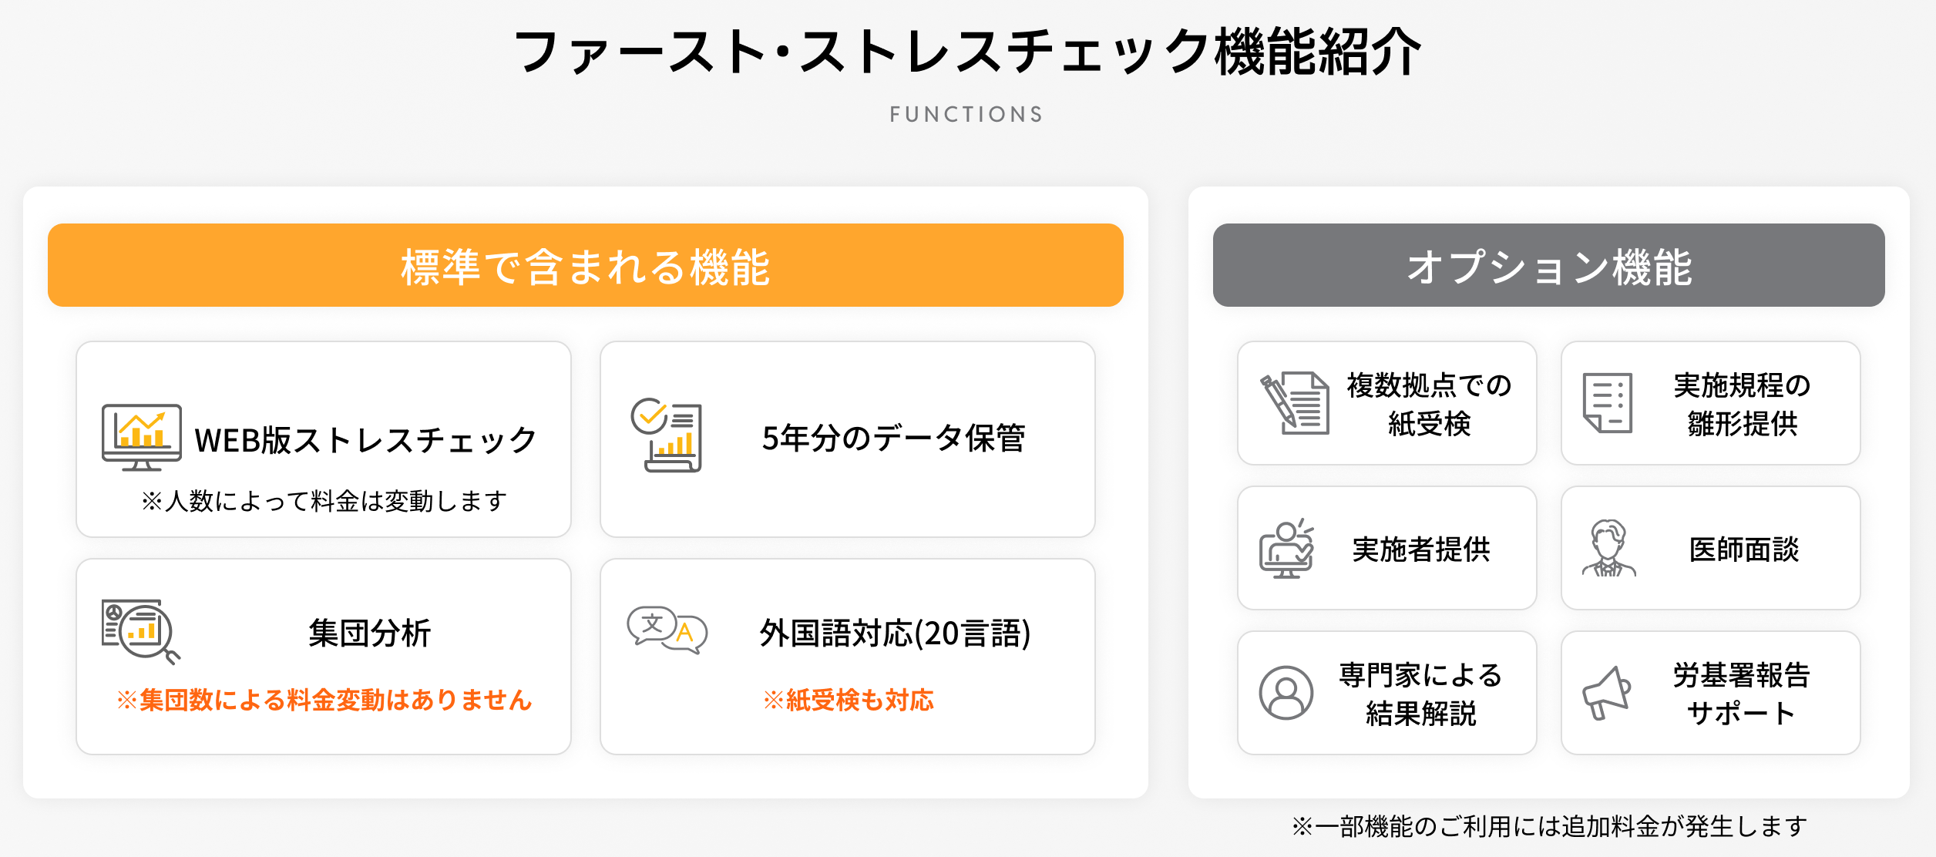Click the 外国語対応(20言語) text
The width and height of the screenshot is (1936, 857).
[895, 634]
